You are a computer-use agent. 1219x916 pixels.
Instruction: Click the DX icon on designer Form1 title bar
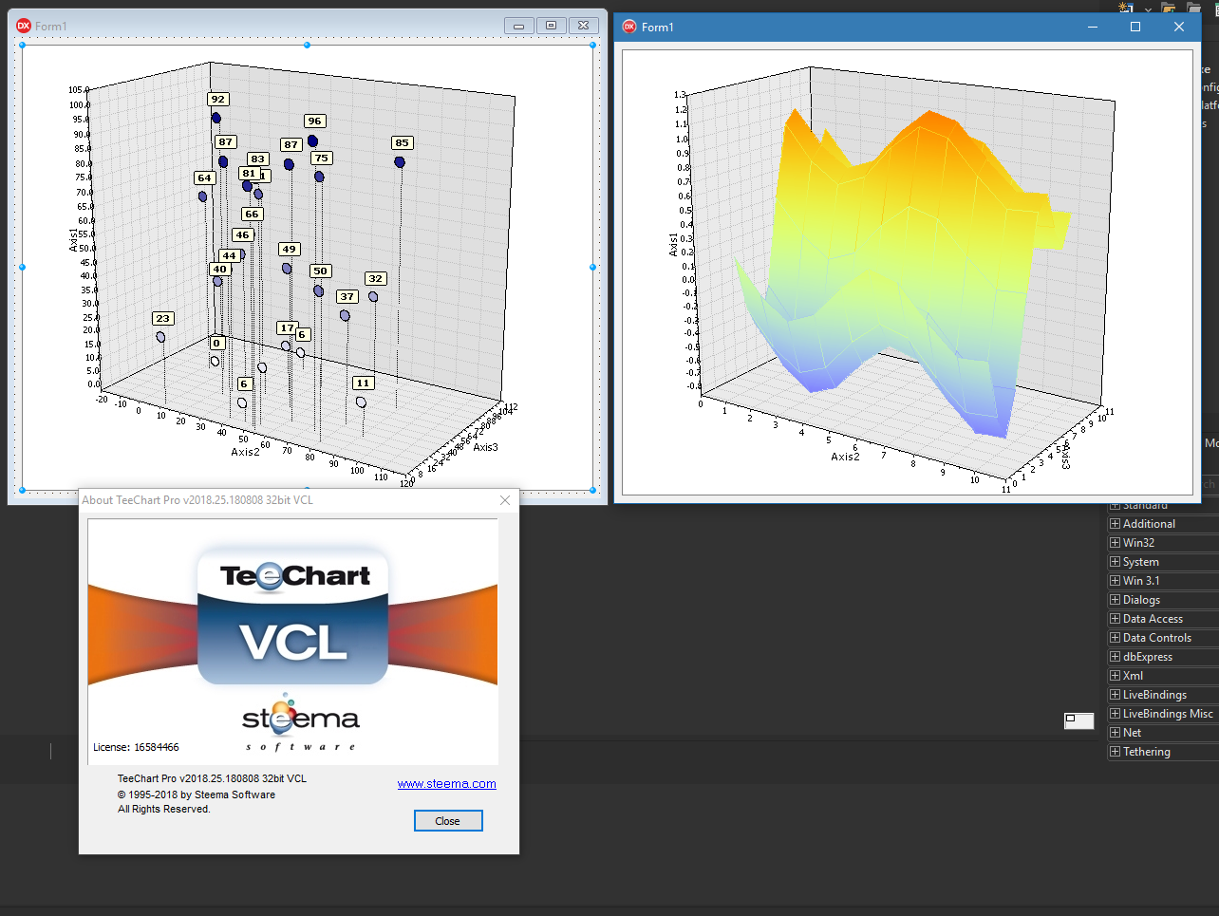[24, 26]
